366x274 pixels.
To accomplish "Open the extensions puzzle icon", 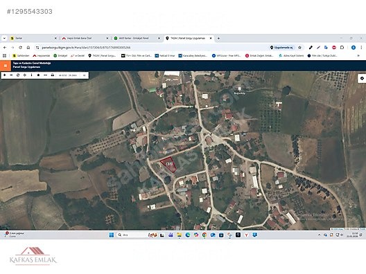I will (x=342, y=48).
